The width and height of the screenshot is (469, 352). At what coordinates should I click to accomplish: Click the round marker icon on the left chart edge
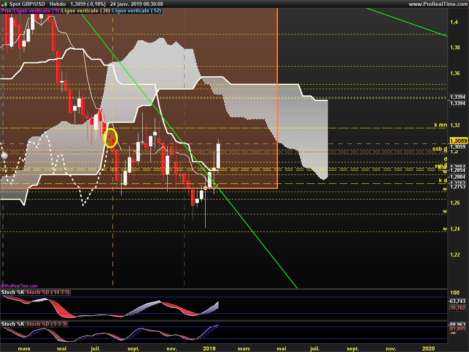(x=4, y=155)
